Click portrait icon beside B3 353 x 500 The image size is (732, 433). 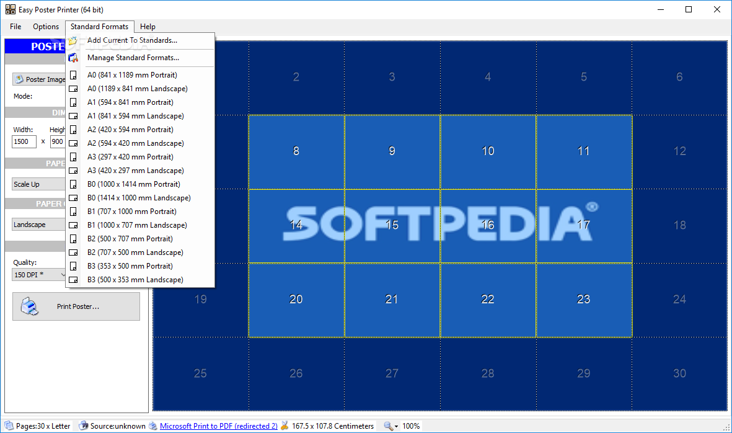point(73,266)
